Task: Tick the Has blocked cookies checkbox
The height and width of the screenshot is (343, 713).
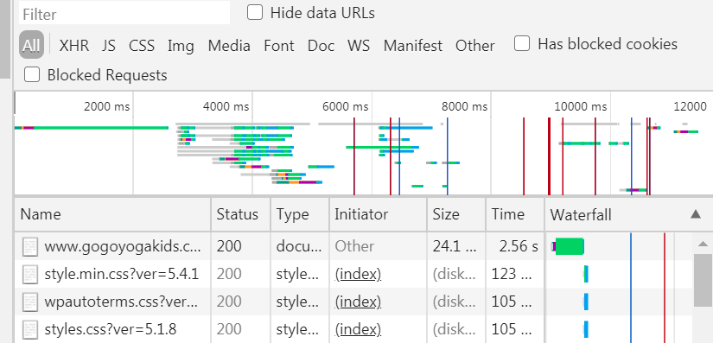Action: (521, 43)
